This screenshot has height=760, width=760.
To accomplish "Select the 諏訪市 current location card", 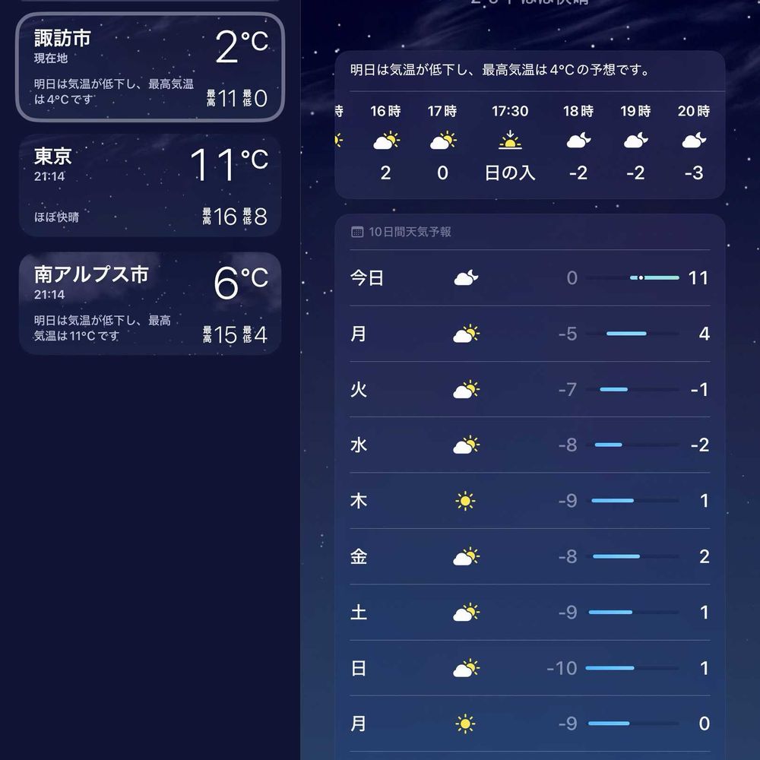I will point(150,67).
